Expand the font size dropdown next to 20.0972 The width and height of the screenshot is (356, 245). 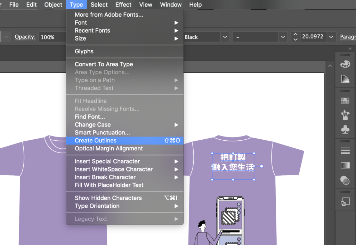[332, 37]
